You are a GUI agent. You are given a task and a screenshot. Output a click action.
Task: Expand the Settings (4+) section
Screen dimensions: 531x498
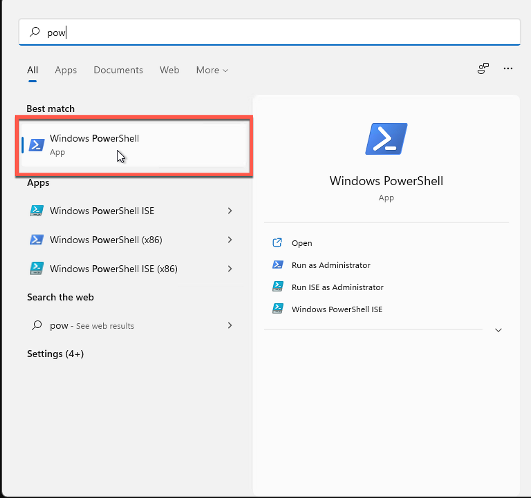(55, 354)
